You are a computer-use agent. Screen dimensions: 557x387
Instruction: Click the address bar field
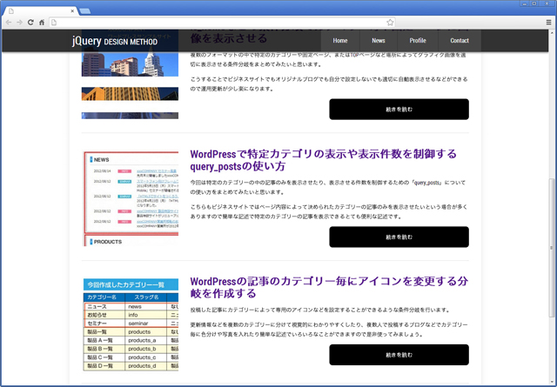pos(218,22)
